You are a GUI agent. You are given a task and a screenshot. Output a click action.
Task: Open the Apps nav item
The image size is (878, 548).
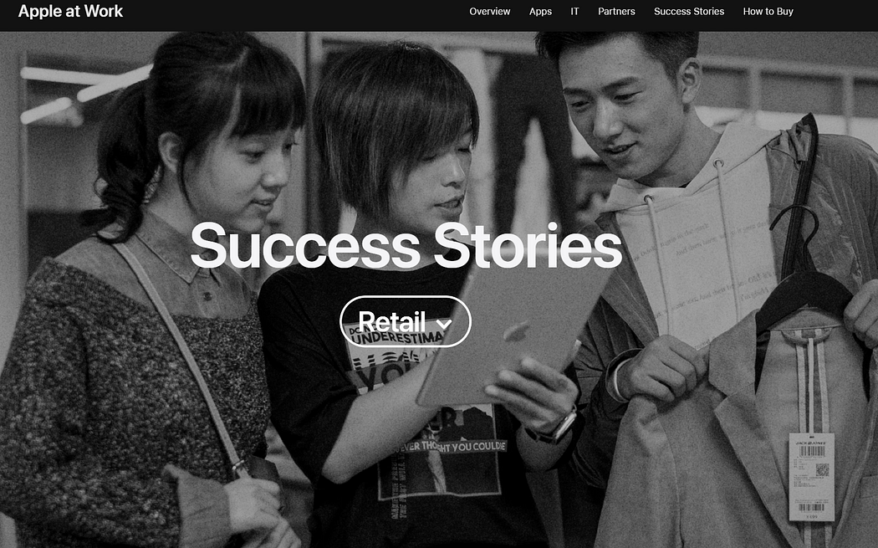[x=540, y=11]
